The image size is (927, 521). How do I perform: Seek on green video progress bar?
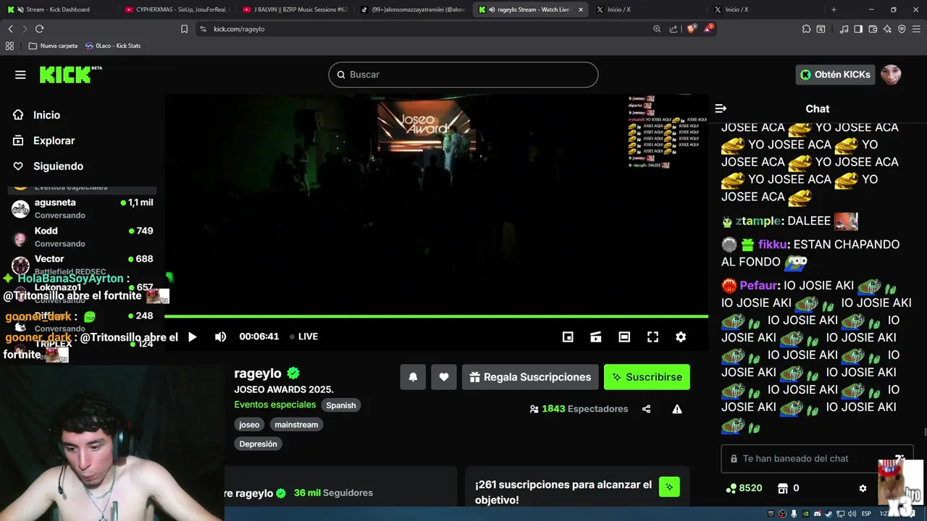pos(436,316)
